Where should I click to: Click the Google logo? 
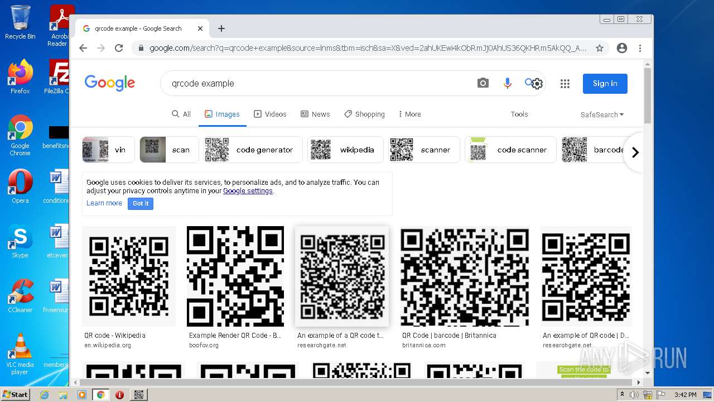coord(109,83)
